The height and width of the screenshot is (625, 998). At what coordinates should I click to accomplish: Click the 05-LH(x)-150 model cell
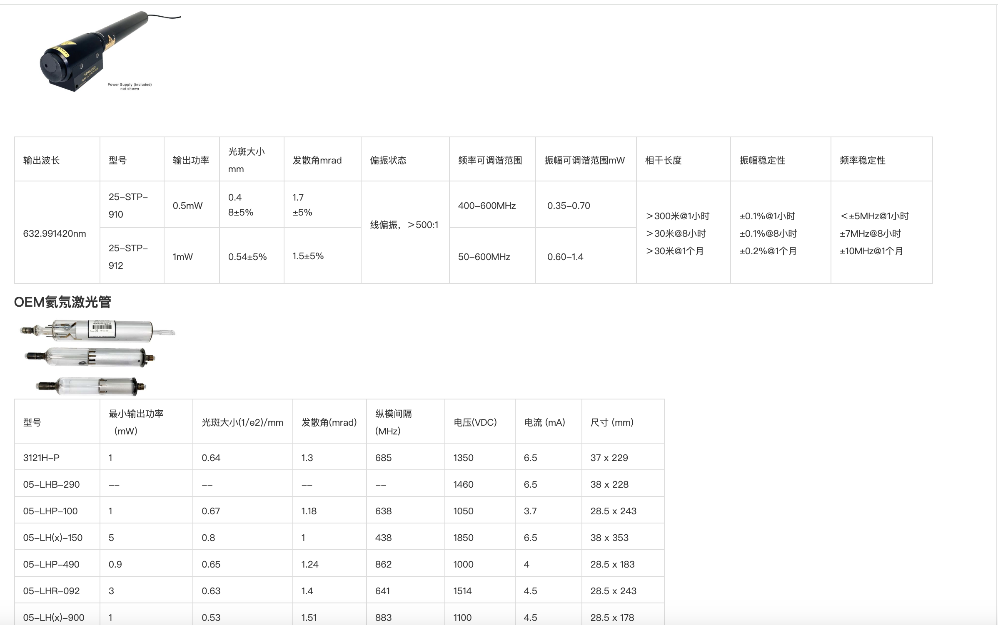point(53,538)
